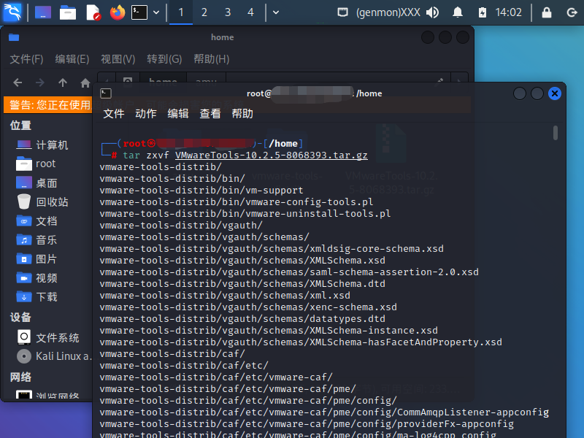
Task: Click the saml-schema-assertion-2.0.xsd output line
Action: [x=289, y=272]
